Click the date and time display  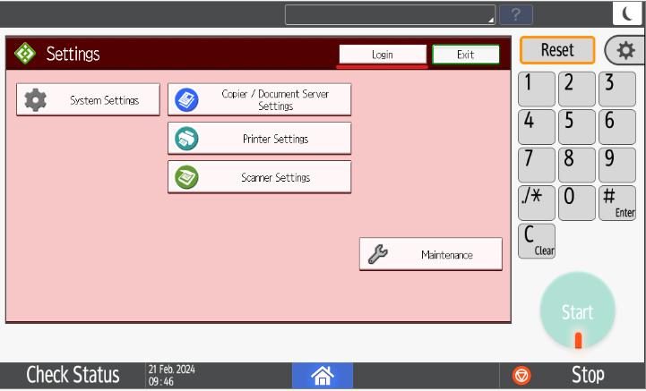click(x=171, y=375)
